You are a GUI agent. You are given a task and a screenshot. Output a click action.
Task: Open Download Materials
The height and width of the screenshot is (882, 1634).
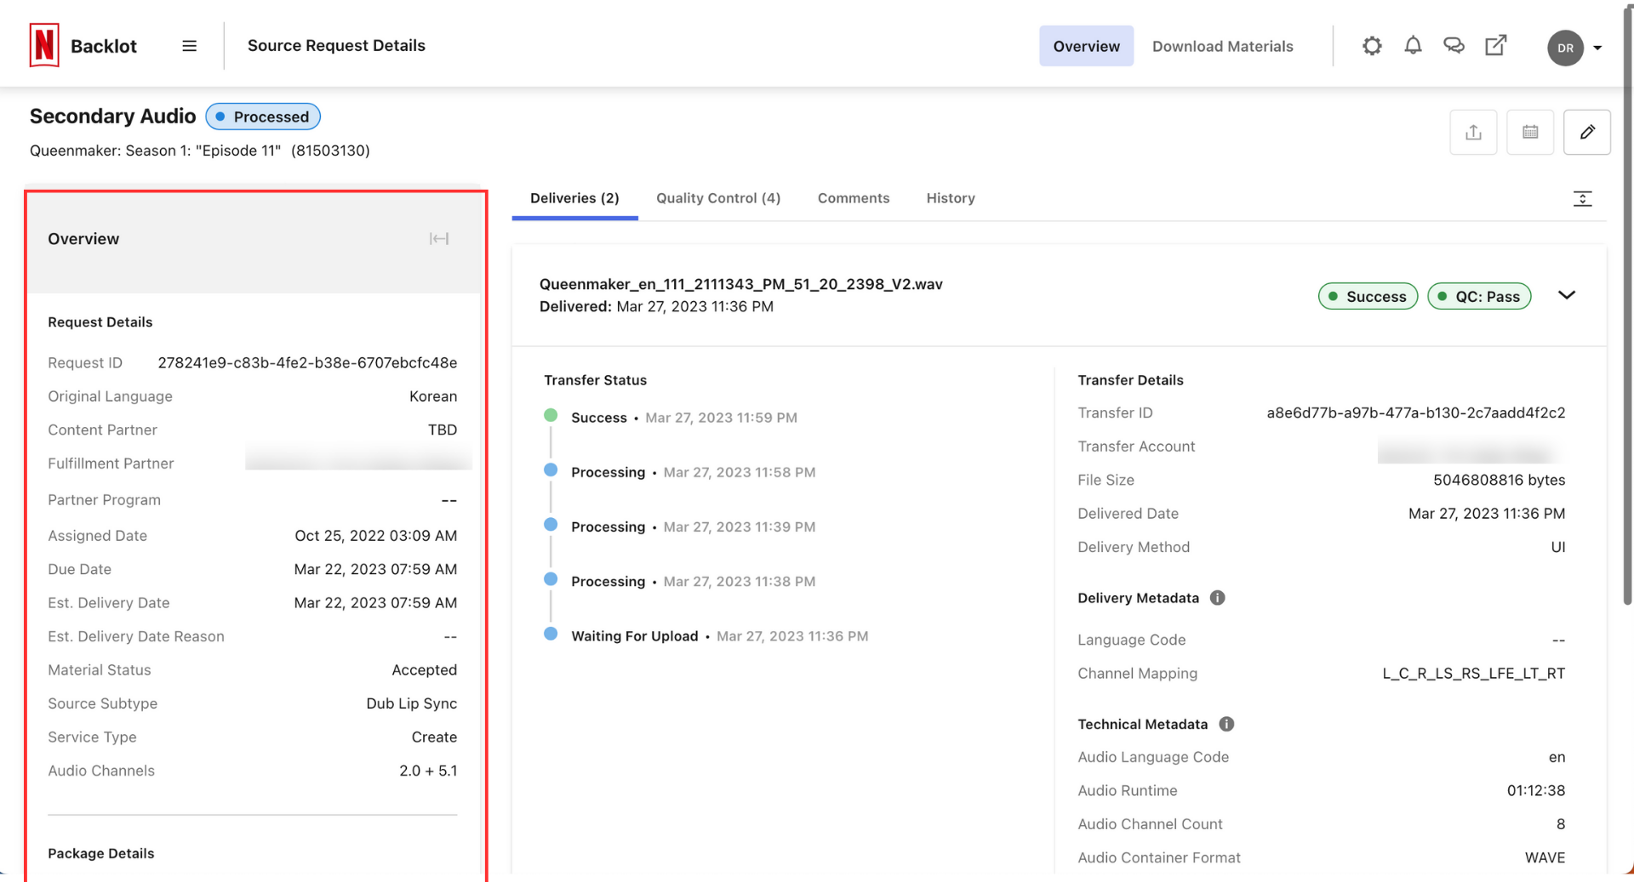tap(1222, 46)
